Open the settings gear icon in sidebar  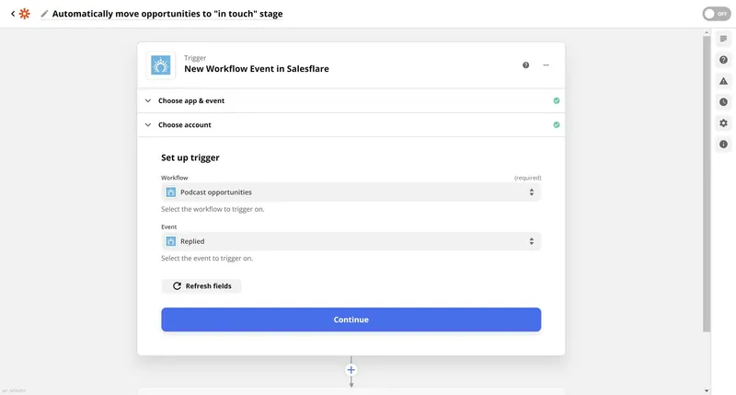click(723, 123)
